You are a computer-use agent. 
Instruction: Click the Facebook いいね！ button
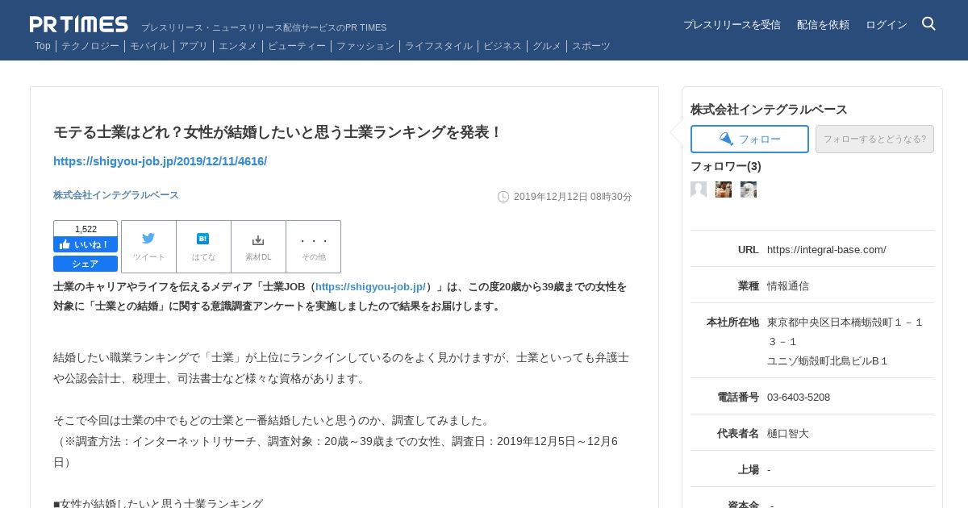86,244
